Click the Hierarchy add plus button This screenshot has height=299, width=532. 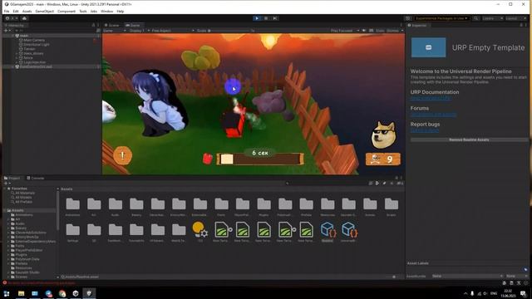6,31
